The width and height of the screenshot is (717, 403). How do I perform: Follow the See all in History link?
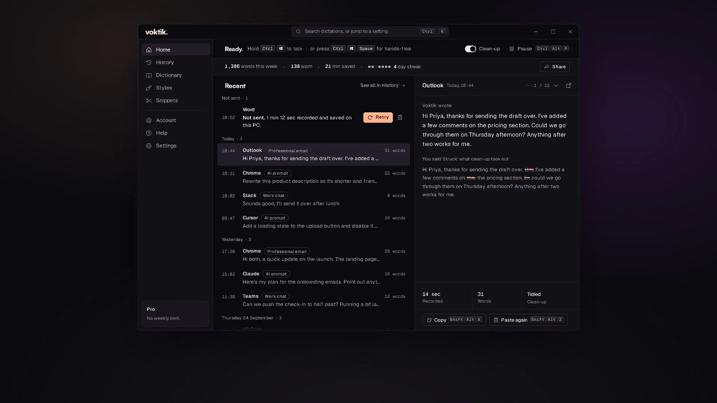(383, 85)
